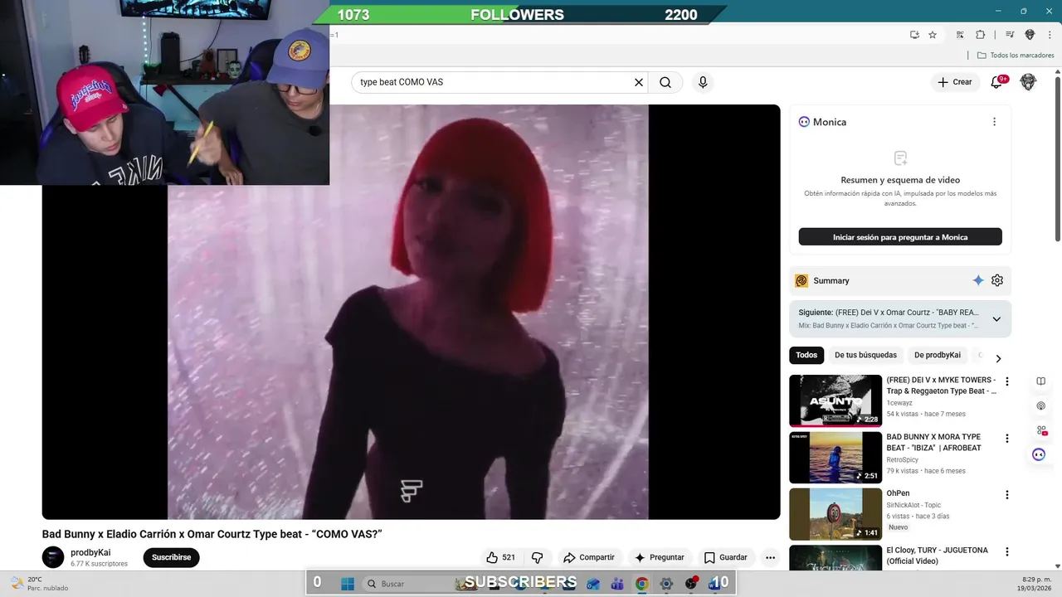Show next filter chips with arrow
The width and height of the screenshot is (1062, 597).
pyautogui.click(x=998, y=358)
